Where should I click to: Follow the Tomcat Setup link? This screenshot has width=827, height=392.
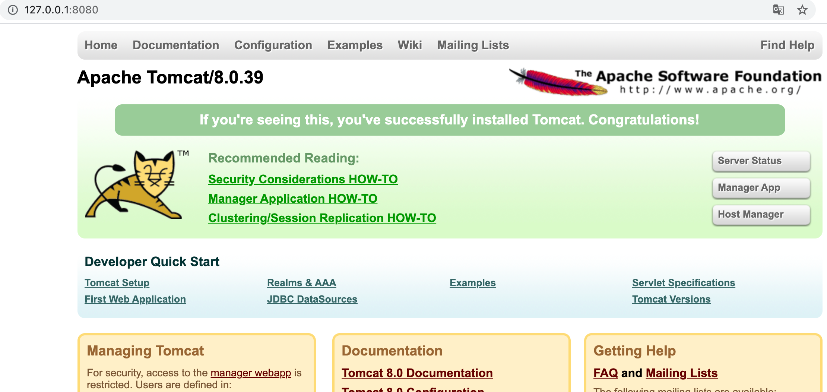click(x=117, y=283)
